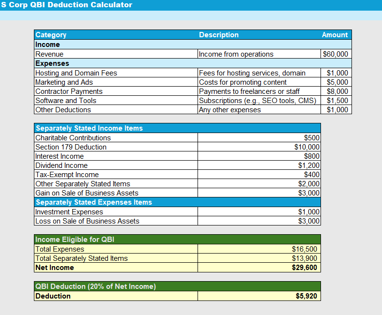The width and height of the screenshot is (382, 315).
Task: Select the Other Deductions amount cell
Action: pos(336,110)
